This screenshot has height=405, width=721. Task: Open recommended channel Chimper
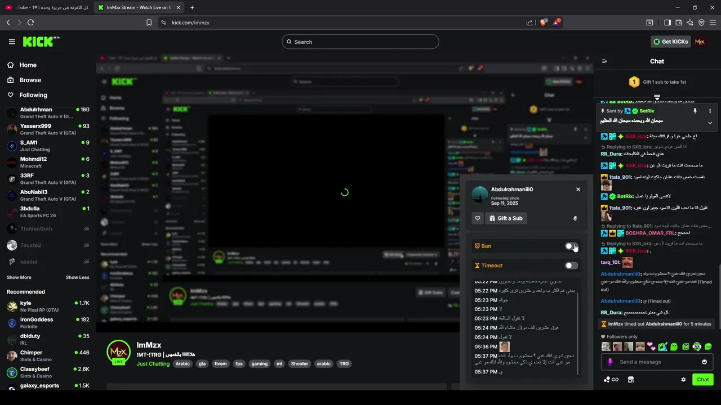(48, 356)
